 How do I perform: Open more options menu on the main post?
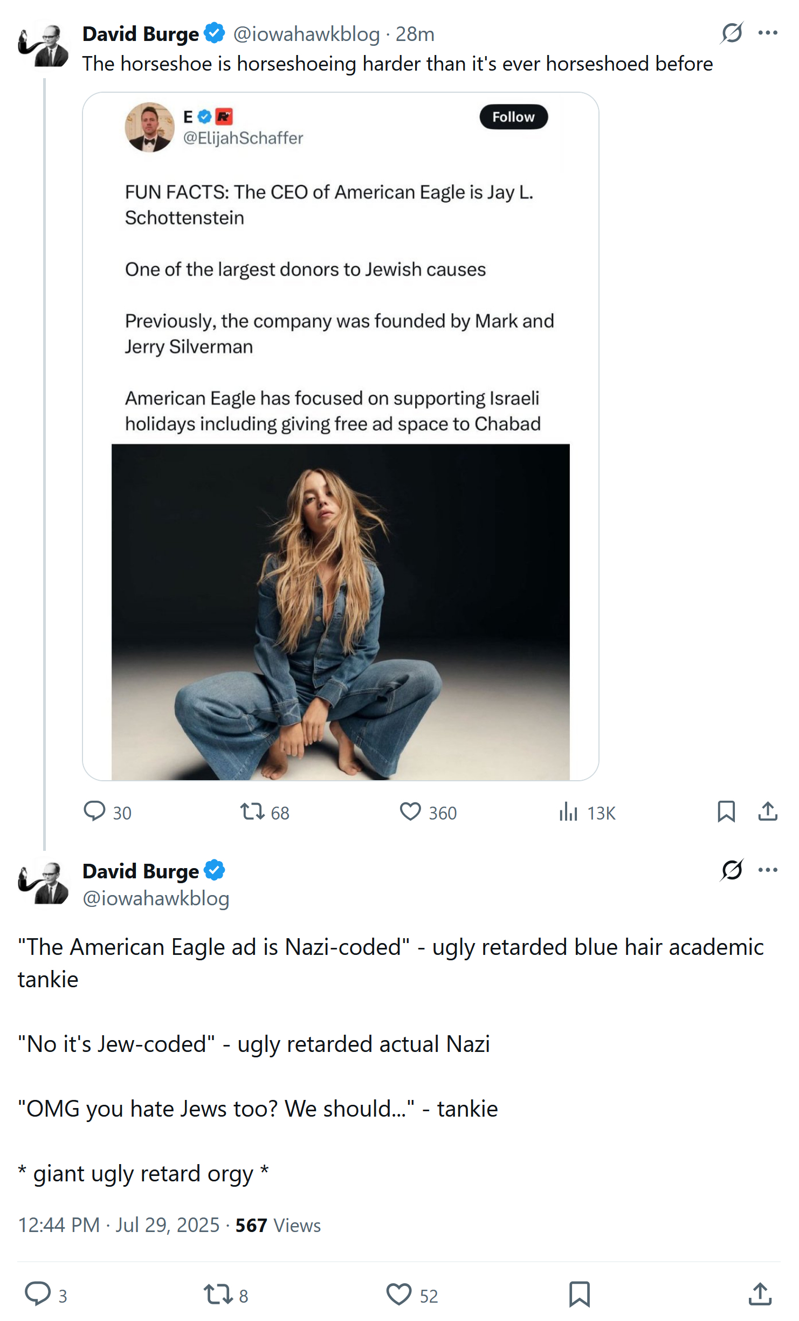tap(768, 870)
